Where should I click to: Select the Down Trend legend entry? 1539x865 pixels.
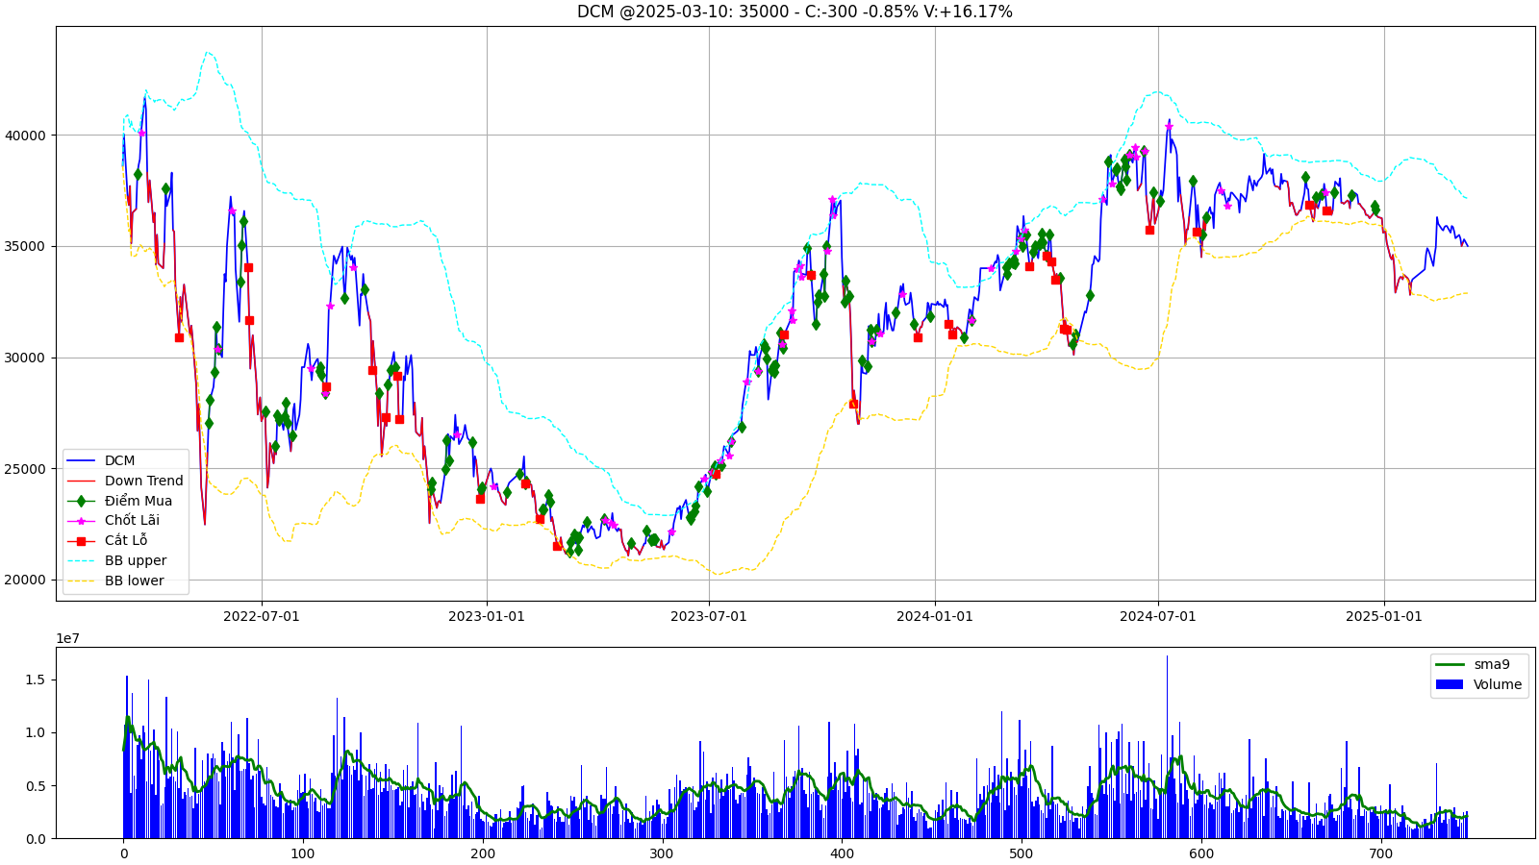[124, 481]
